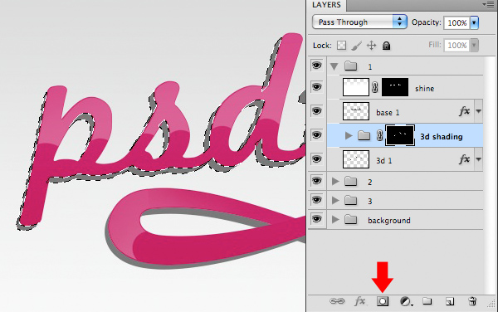
Task: Click folder icon of background group
Action: click(351, 219)
